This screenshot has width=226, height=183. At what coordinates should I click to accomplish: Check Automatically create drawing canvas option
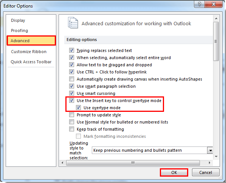click(x=72, y=79)
